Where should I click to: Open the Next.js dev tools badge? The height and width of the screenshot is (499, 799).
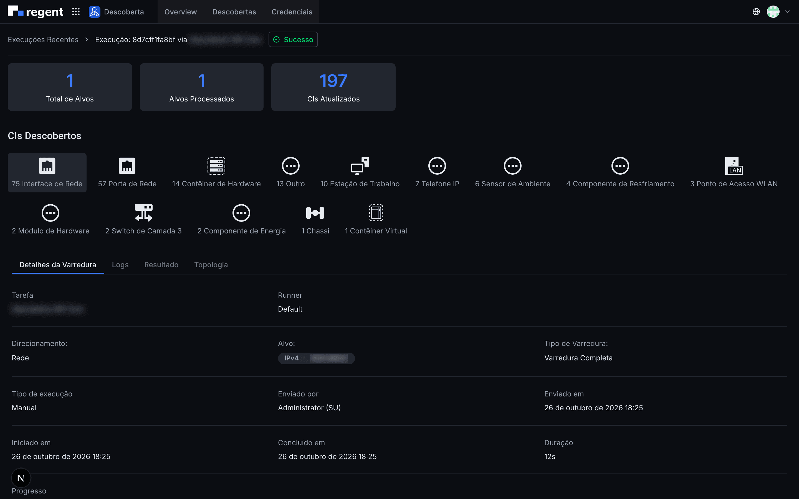point(21,478)
